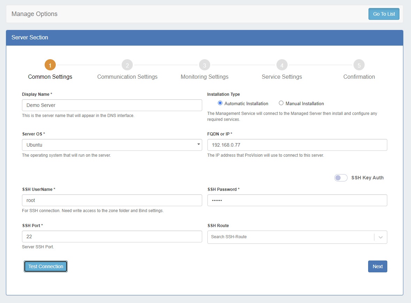411x303 pixels.
Task: Click step 1 circle in wizard
Action: point(50,65)
